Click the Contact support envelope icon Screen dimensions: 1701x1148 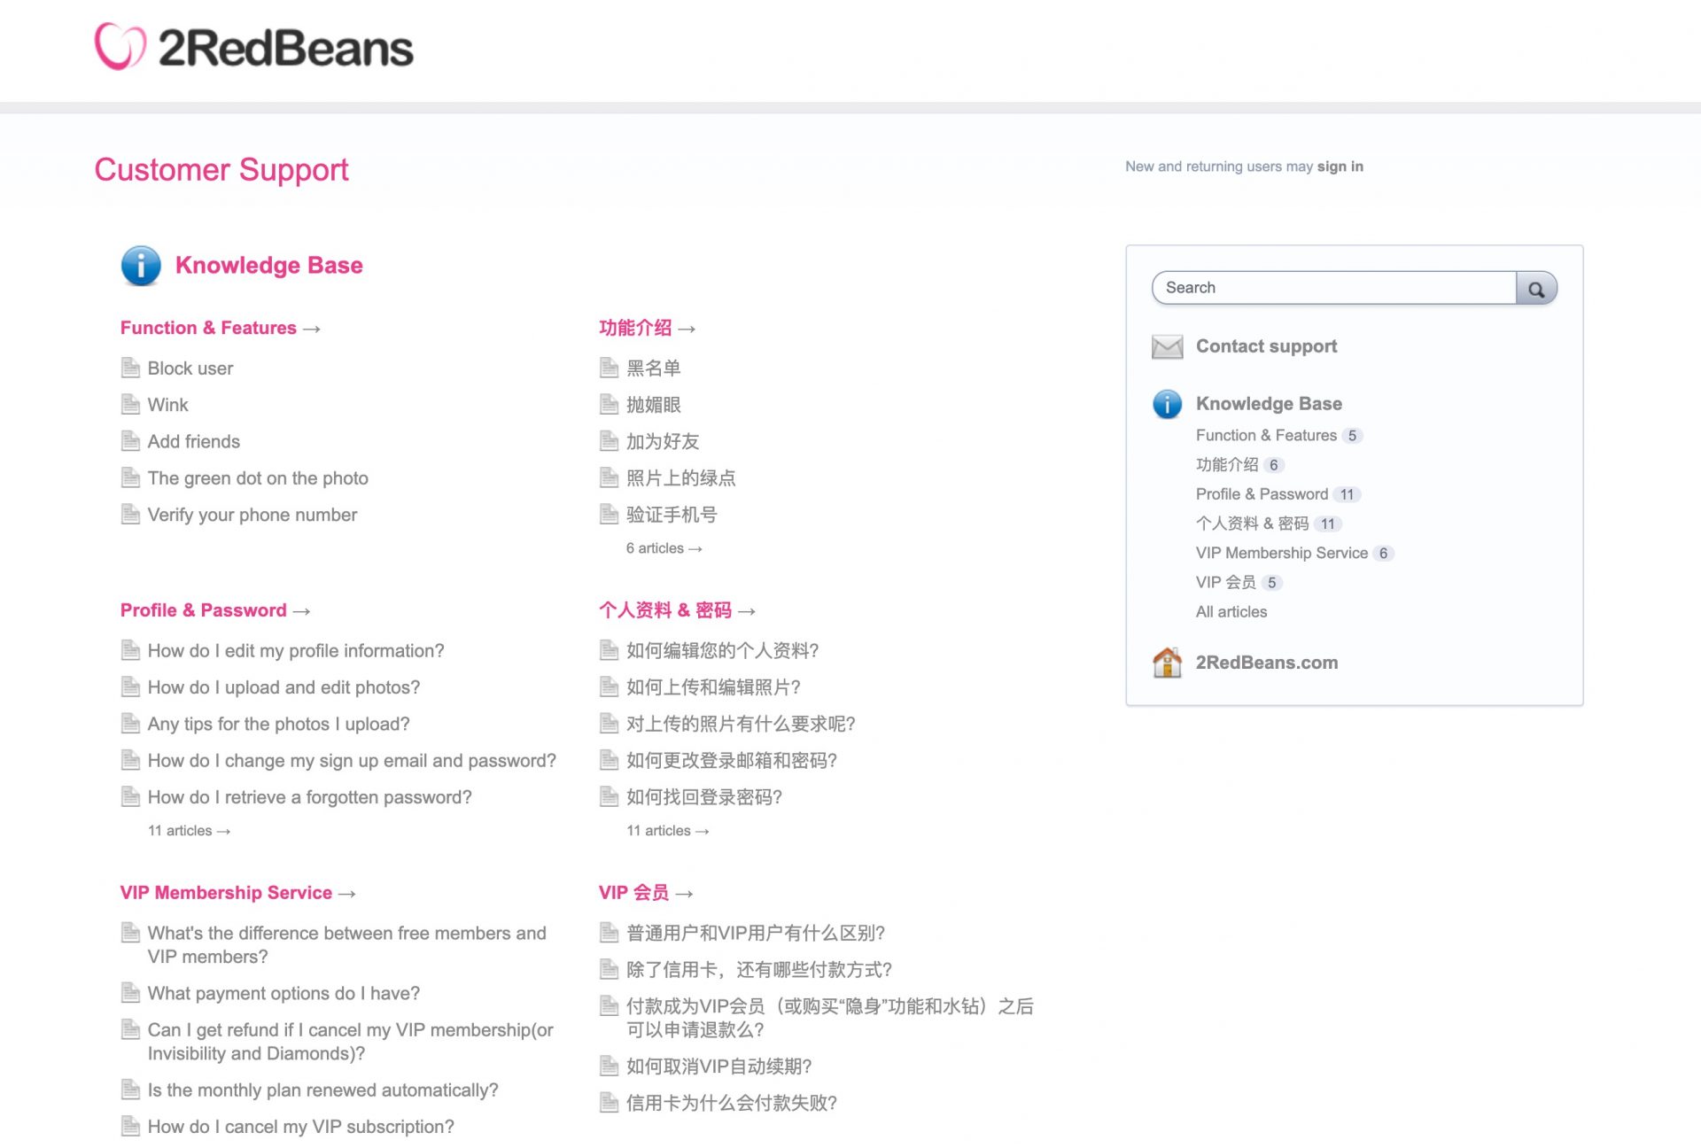1167,346
